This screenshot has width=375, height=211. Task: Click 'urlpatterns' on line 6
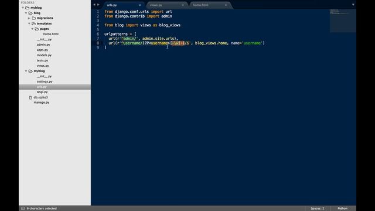click(116, 34)
